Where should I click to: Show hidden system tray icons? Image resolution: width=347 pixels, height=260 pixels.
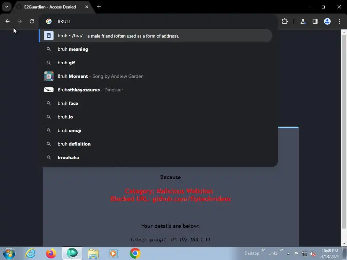point(288,254)
